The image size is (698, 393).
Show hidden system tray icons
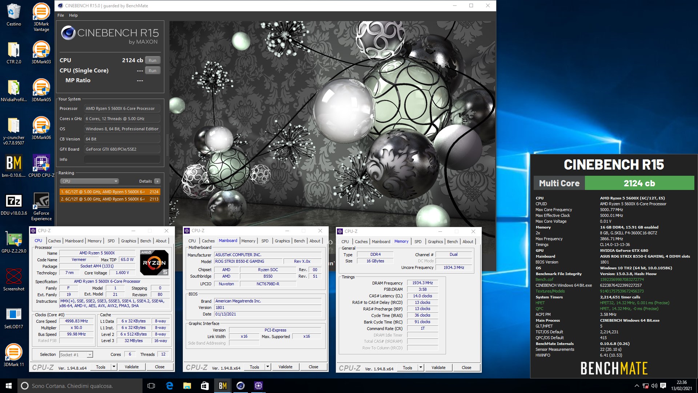pos(637,386)
